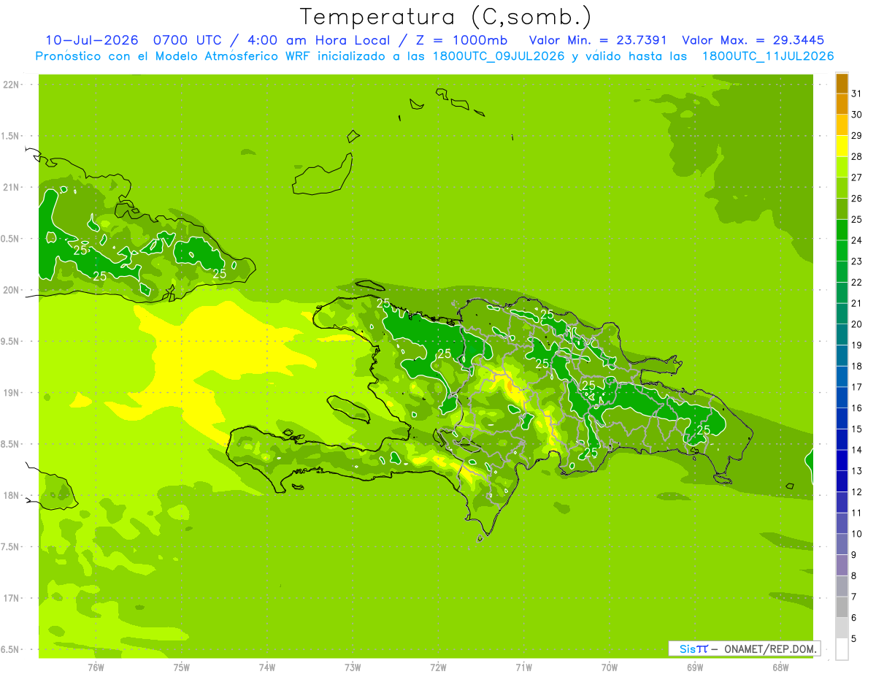Click the 74W longitude label
This screenshot has width=876, height=677.
click(267, 667)
